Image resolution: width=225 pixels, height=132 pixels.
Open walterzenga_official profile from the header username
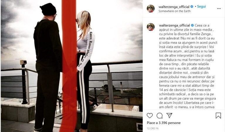coord(174,7)
